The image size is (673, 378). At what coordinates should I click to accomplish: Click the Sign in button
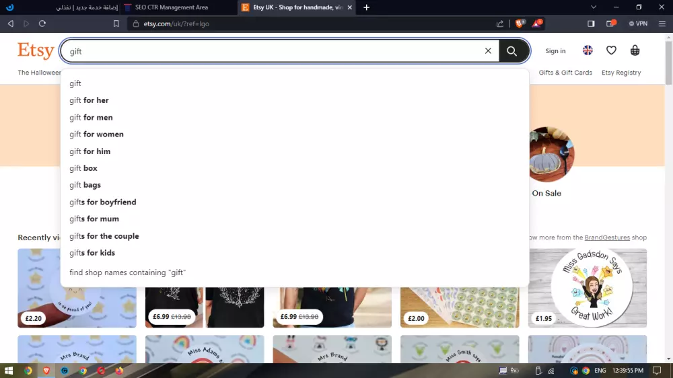(x=555, y=50)
